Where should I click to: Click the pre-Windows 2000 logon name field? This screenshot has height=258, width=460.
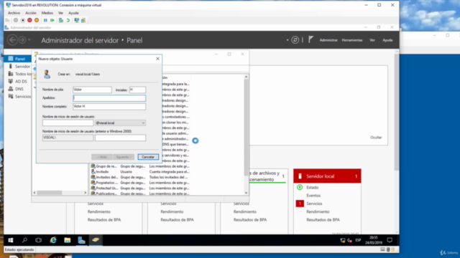pos(120,138)
